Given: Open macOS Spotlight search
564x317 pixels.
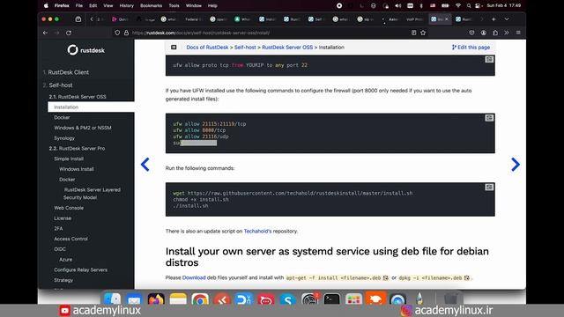Looking at the screenshot, I should coord(468,6).
